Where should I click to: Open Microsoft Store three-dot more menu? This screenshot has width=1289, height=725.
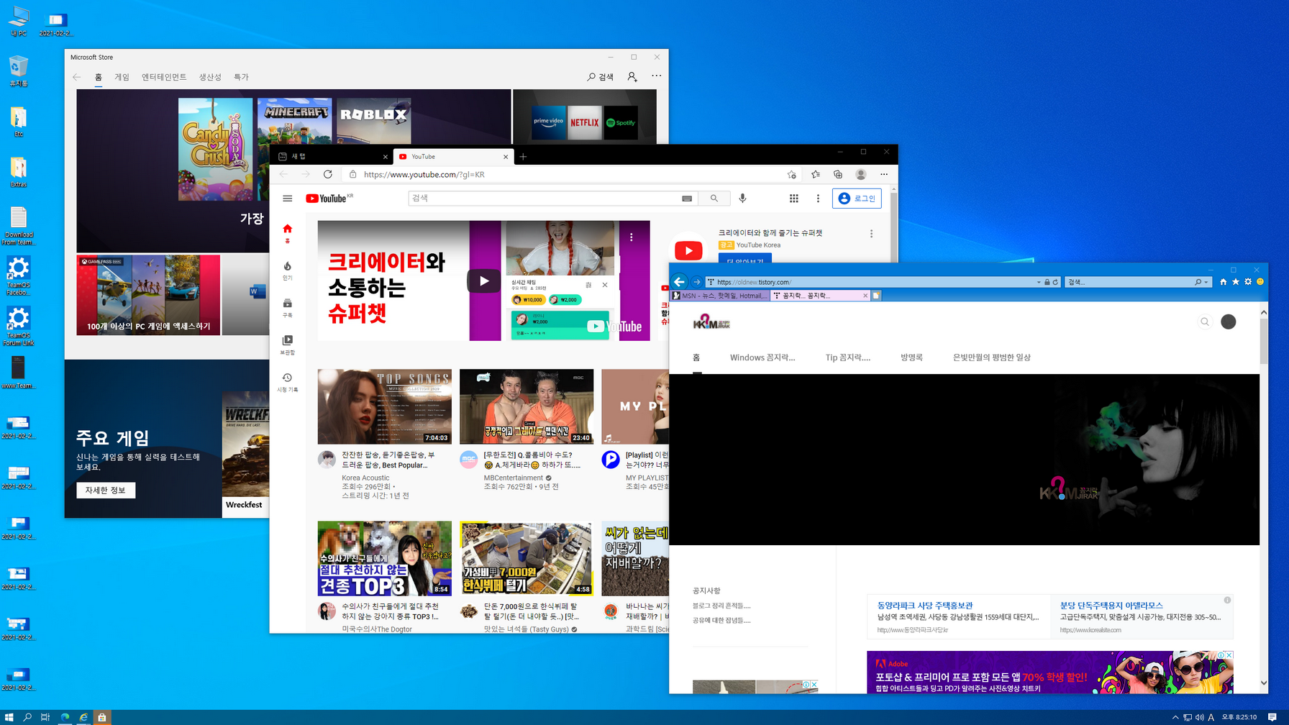pyautogui.click(x=656, y=76)
